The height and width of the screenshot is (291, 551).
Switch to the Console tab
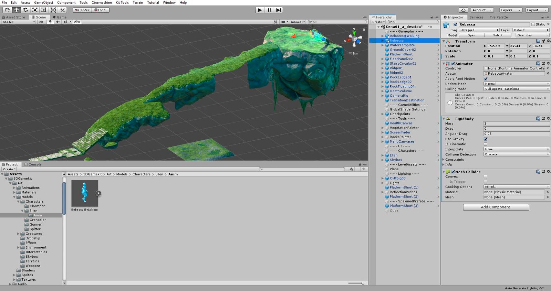pyautogui.click(x=33, y=164)
